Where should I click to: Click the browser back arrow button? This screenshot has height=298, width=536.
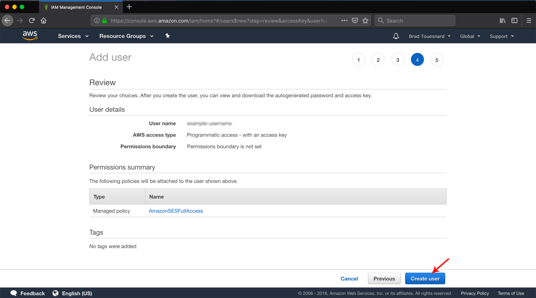tap(7, 21)
